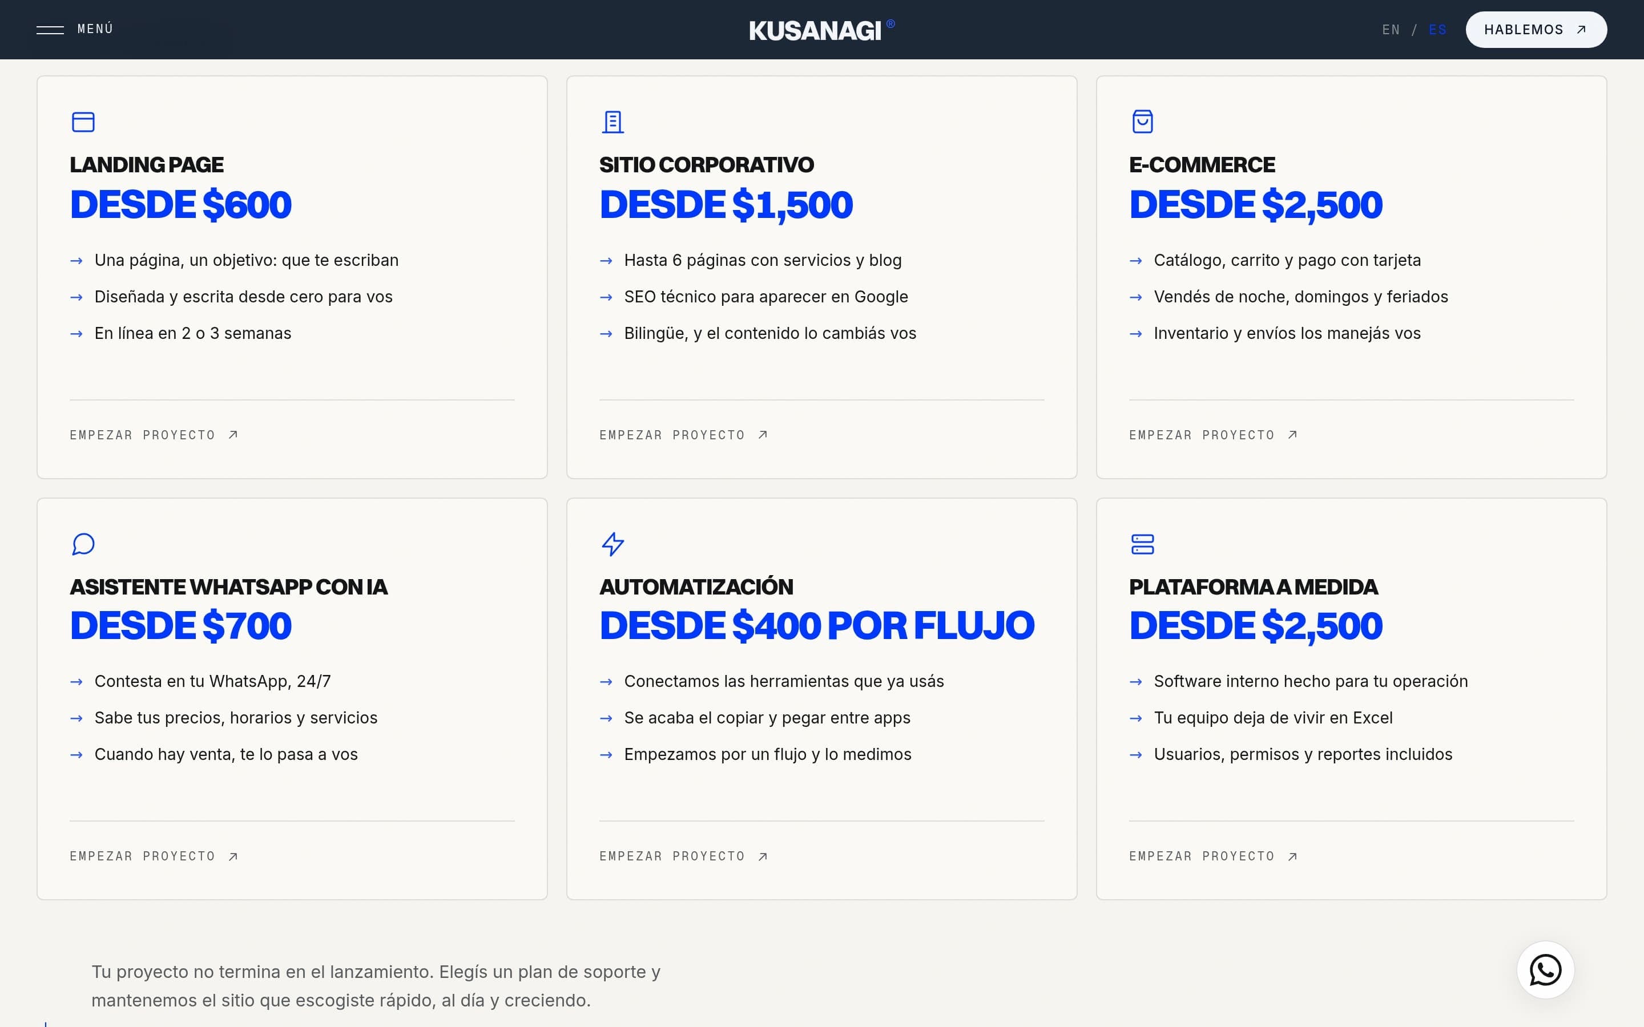Click the Automatización lightning bolt icon

(x=613, y=544)
